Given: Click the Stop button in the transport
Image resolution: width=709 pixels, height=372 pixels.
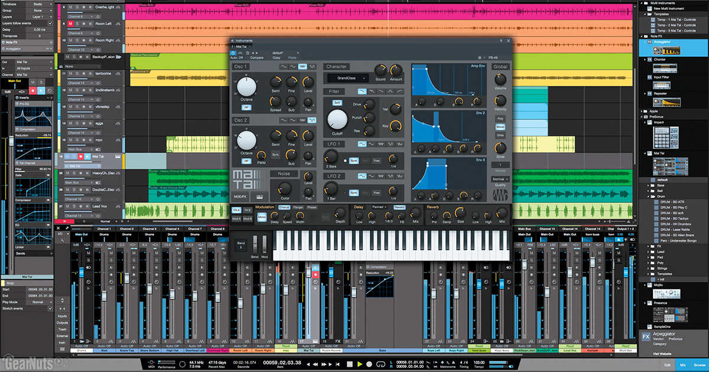Looking at the screenshot, I should [x=349, y=364].
